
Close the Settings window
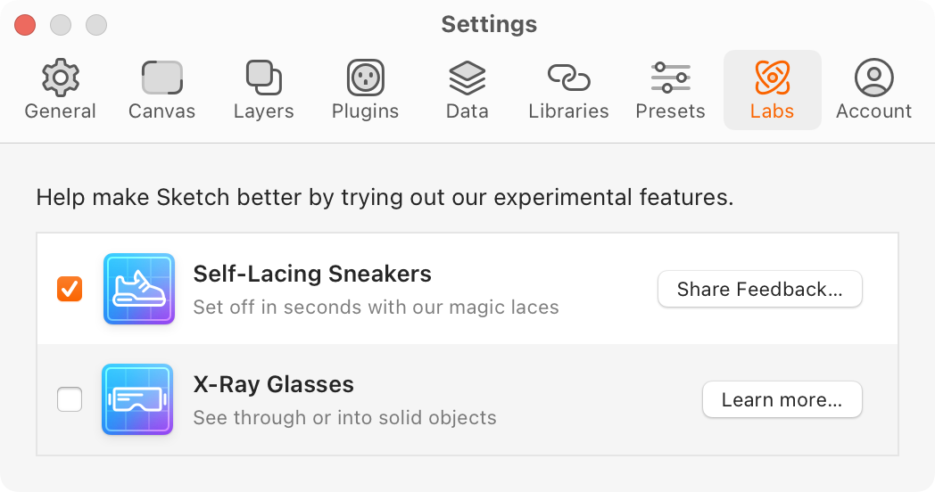pos(25,25)
